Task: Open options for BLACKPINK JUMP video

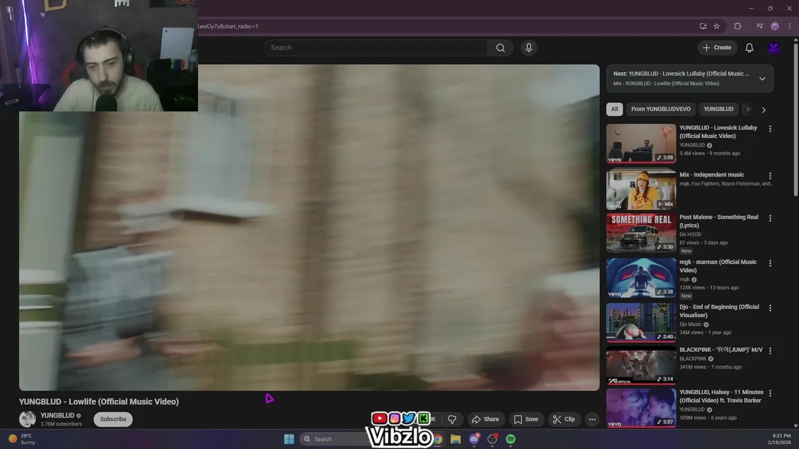Action: coord(770,350)
